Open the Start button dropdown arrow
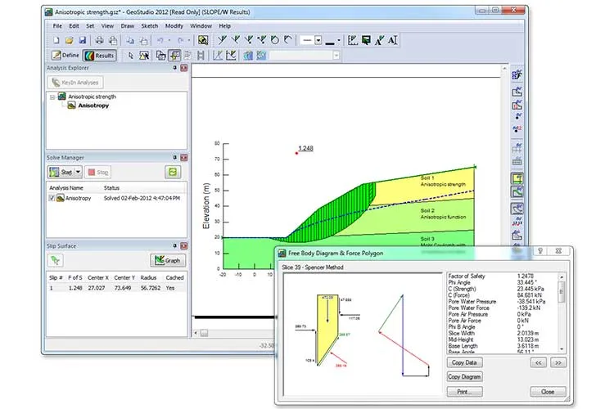 (x=78, y=172)
